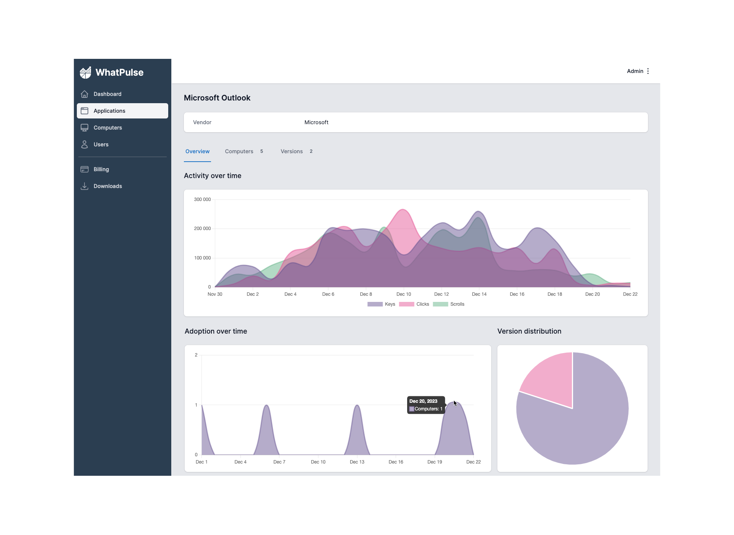Switch to the Computers tab
Image resolution: width=734 pixels, height=535 pixels.
coord(239,151)
